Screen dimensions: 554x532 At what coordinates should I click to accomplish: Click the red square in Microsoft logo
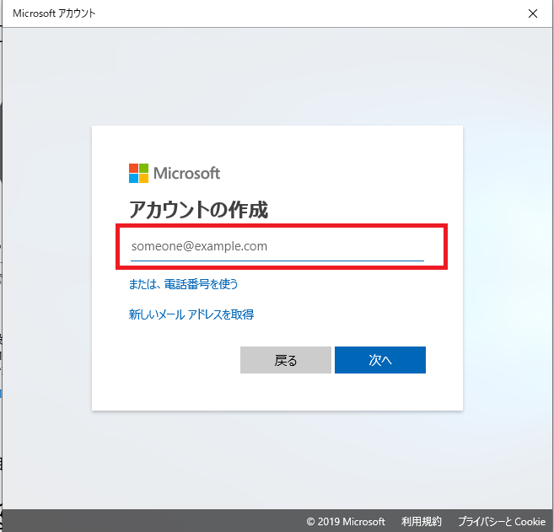click(133, 168)
